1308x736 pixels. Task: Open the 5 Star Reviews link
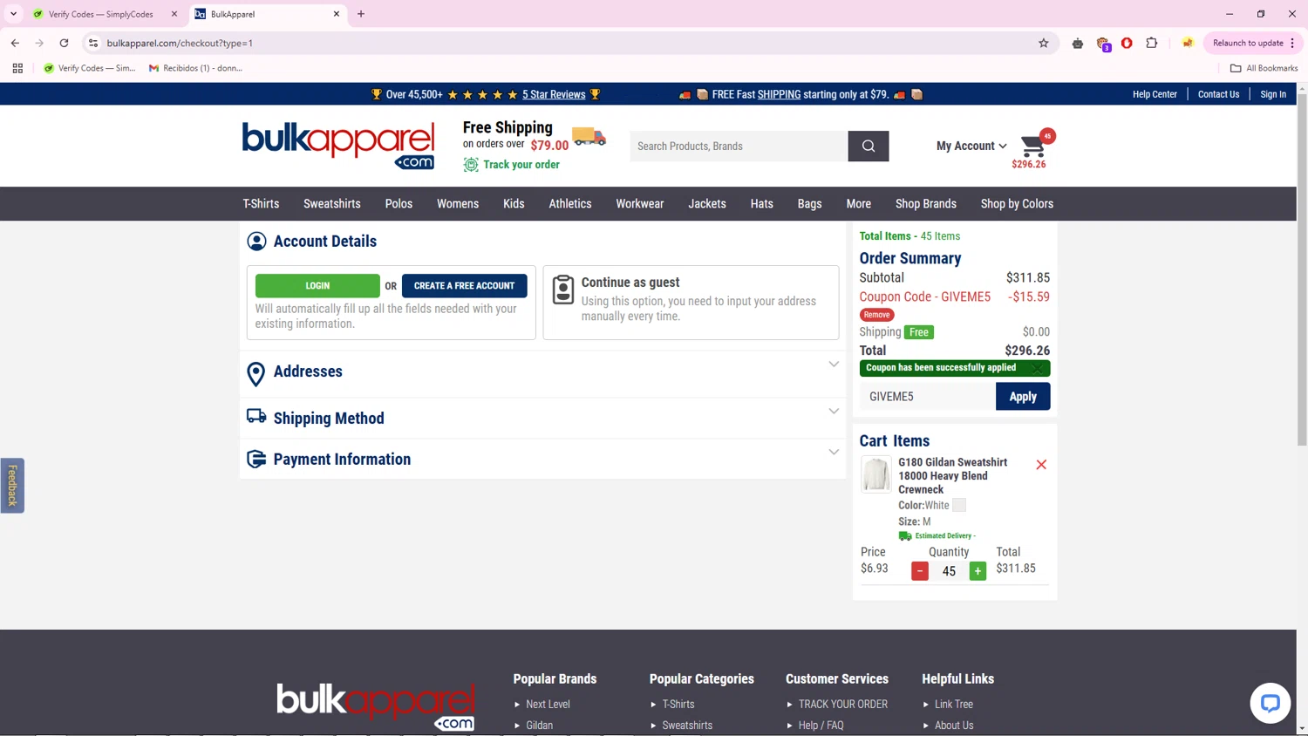tap(554, 94)
